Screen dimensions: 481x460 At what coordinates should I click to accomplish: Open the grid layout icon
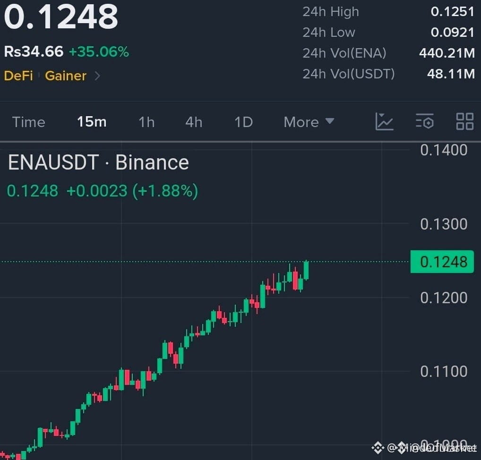(465, 121)
